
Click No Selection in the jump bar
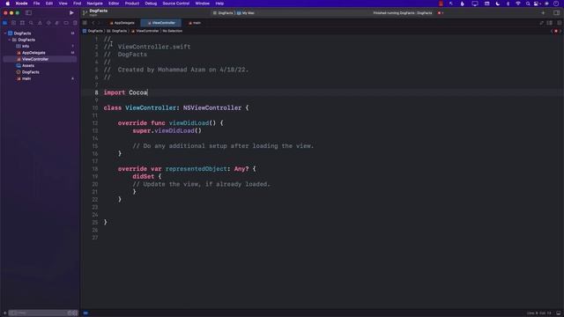click(x=173, y=31)
